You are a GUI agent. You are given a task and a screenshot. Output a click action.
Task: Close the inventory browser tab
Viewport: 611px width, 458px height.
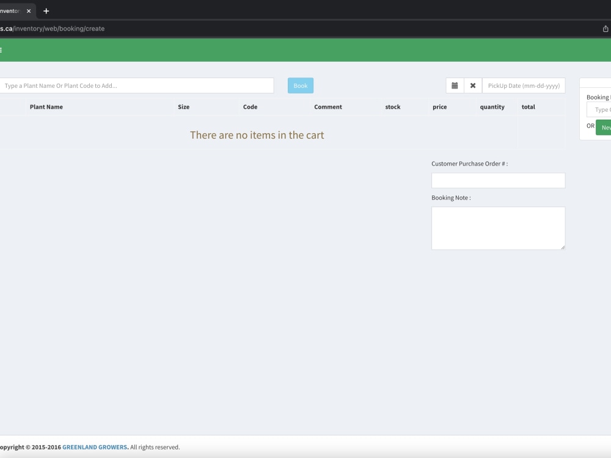coord(29,11)
